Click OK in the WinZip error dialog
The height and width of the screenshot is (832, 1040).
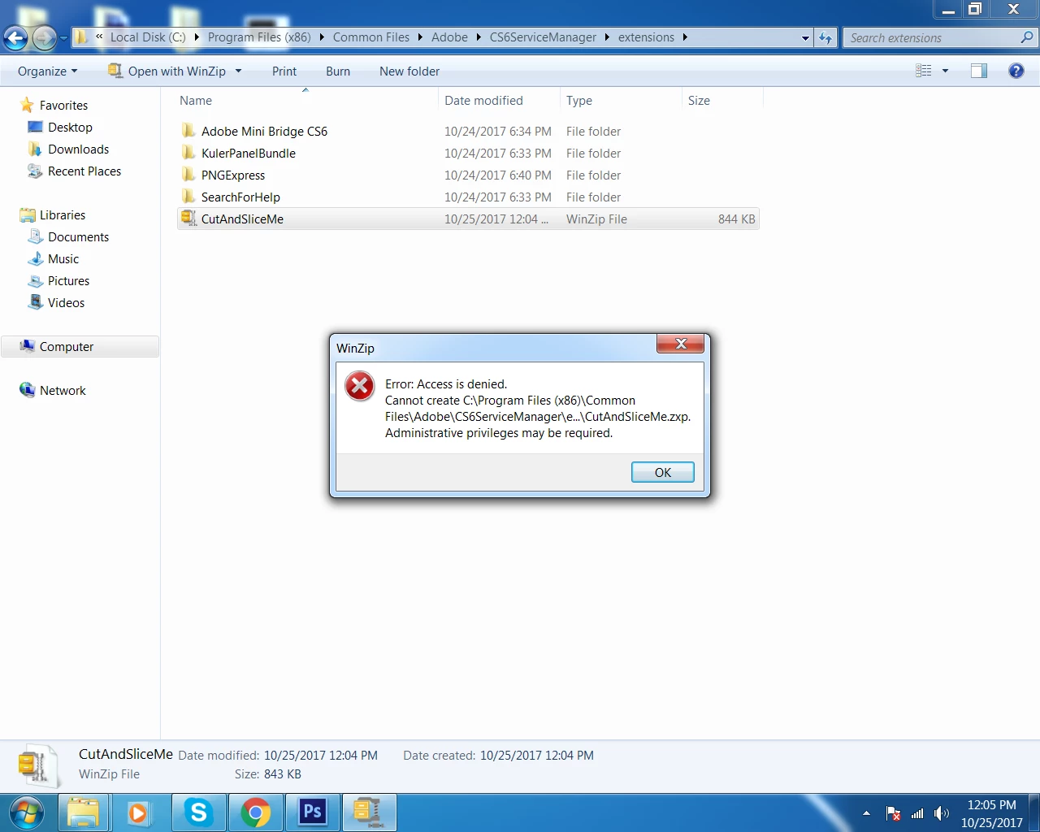[x=662, y=472]
